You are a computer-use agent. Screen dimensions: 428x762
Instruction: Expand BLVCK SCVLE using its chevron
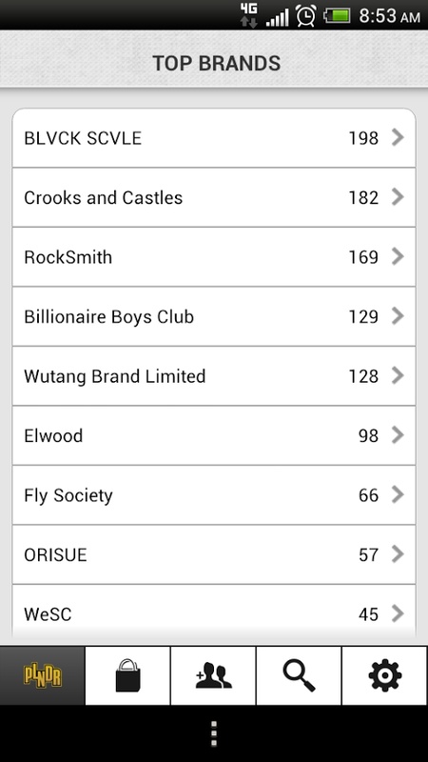398,137
